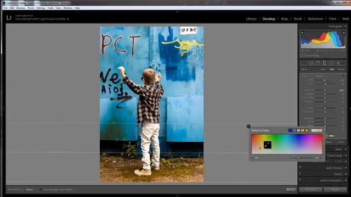This screenshot has width=351, height=197.
Task: Click the Lightroom title bar app icon
Action: [x=4, y=3]
